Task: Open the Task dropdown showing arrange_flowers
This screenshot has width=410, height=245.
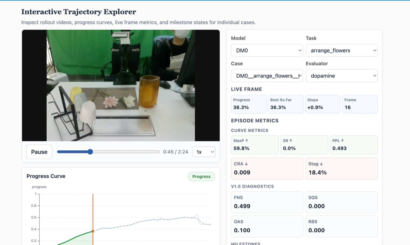Action: tap(342, 50)
